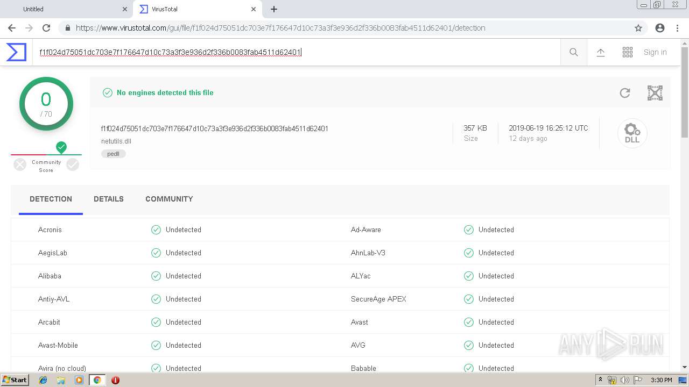
Task: Bookmark the page with the star icon
Action: 638,28
